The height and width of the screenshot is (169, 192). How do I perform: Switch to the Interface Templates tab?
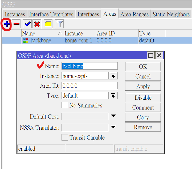[51, 14]
